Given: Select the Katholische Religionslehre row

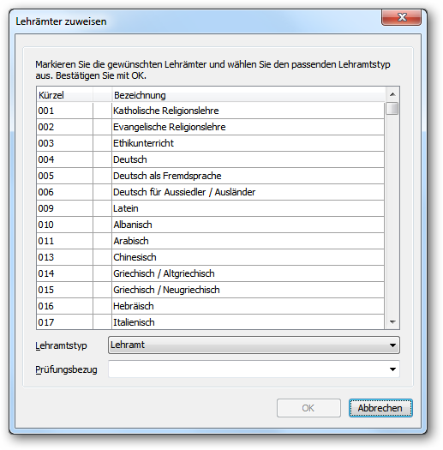Looking at the screenshot, I should click(x=210, y=111).
